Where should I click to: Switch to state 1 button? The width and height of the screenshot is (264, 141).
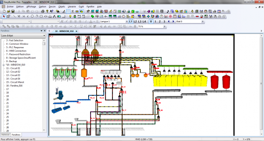[155, 21]
